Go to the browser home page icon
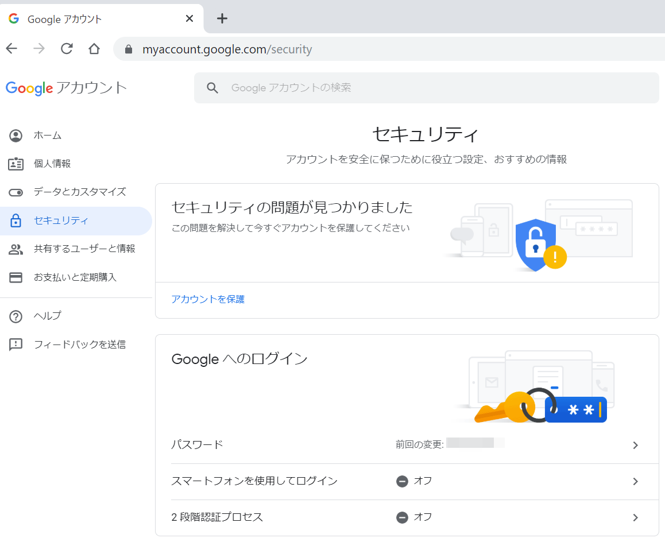The width and height of the screenshot is (665, 538). (94, 49)
